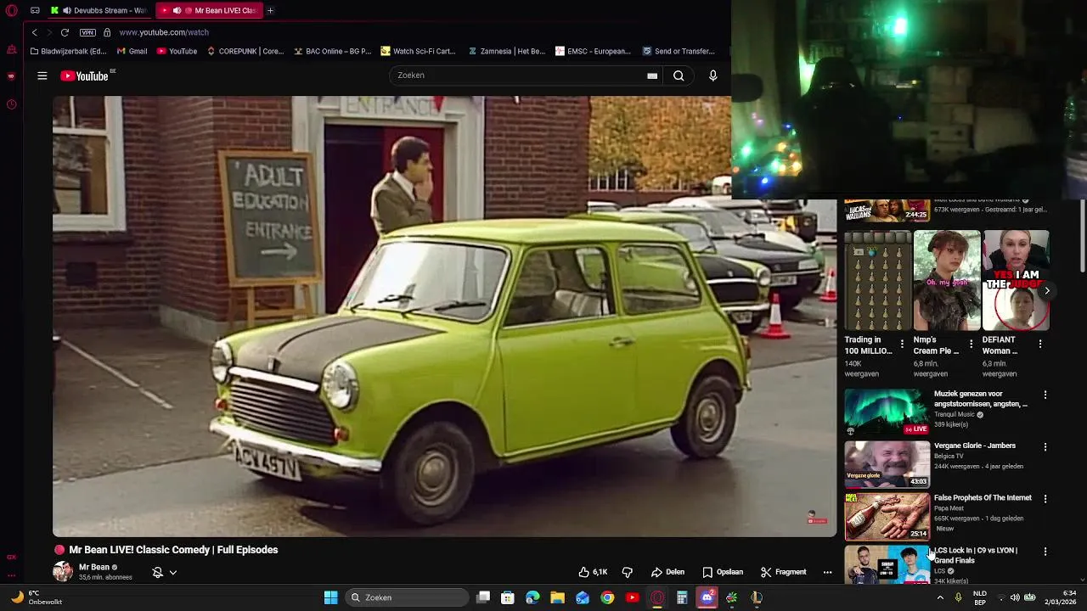Open the Gmail bookmark
The image size is (1087, 611).
coord(131,51)
